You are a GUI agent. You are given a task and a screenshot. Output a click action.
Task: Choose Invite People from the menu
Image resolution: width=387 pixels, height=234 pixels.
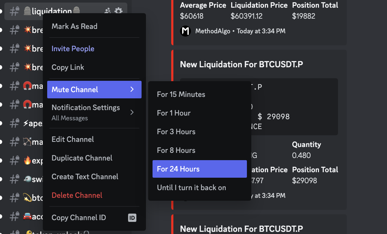[x=73, y=49]
